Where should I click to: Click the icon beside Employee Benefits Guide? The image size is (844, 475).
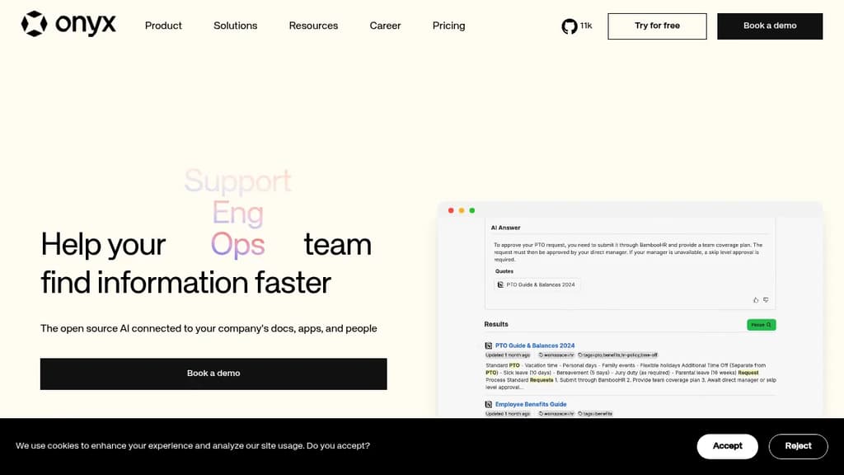(x=489, y=404)
